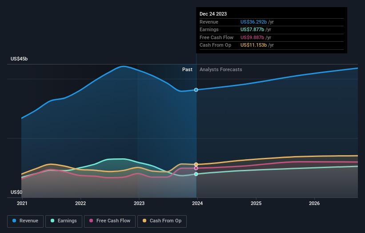365x233 pixels.
Task: Click the US$7.877b earnings value
Action: click(x=252, y=29)
